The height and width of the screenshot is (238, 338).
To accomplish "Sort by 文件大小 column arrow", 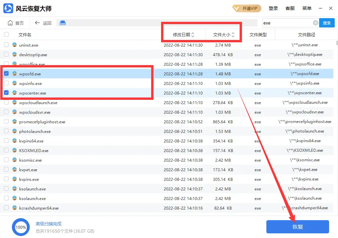I will click(x=233, y=35).
